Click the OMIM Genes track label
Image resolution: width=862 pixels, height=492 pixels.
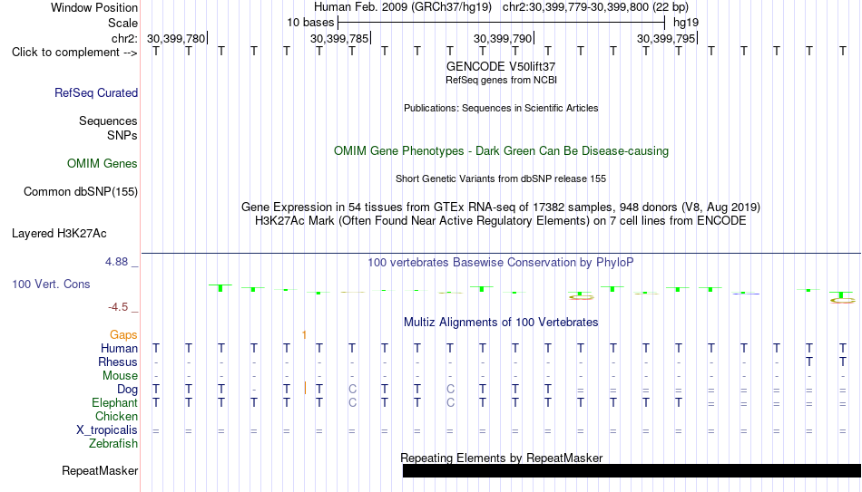[x=102, y=164]
